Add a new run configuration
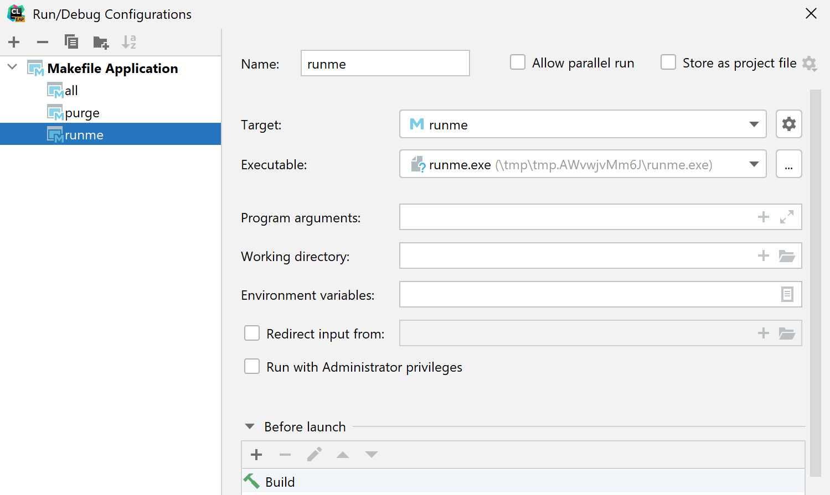This screenshot has height=495, width=830. pos(14,41)
